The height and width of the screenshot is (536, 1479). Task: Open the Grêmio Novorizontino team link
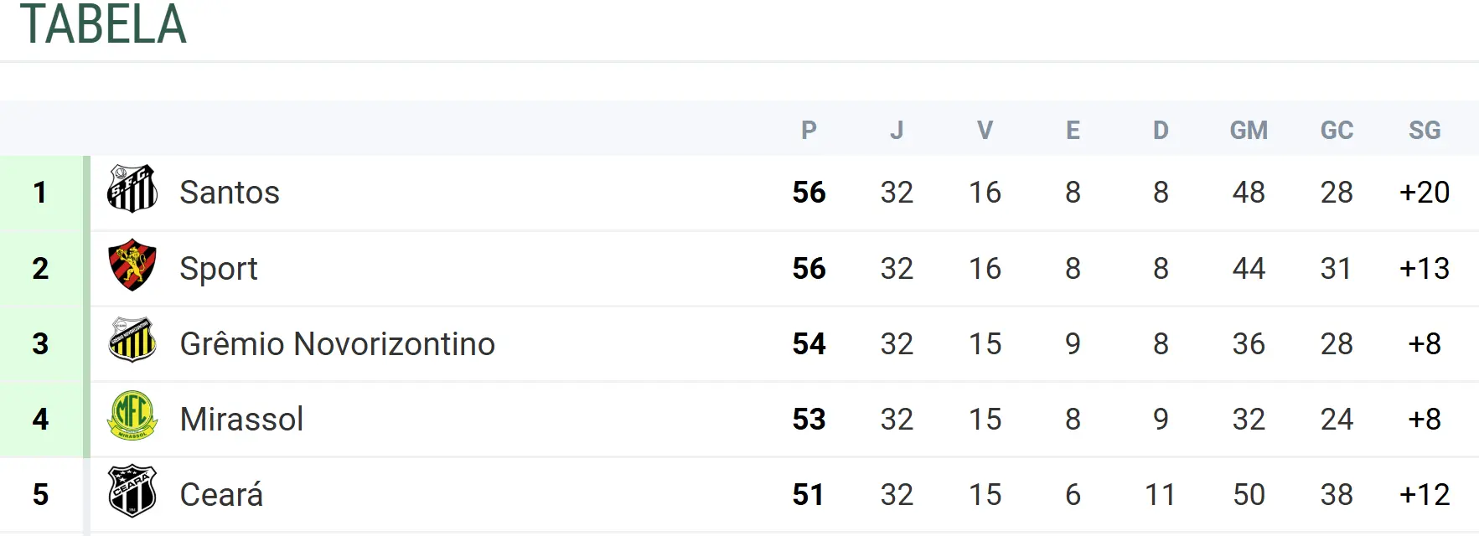click(337, 344)
